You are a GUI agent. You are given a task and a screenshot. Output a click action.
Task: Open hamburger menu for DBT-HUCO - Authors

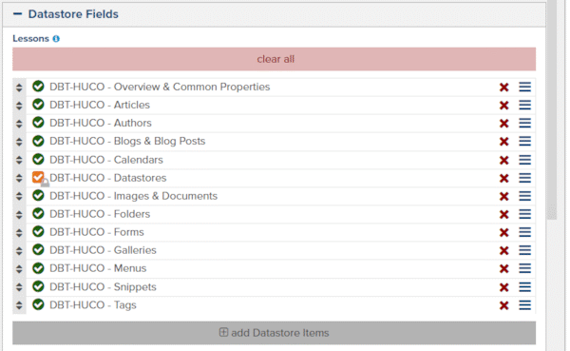(525, 123)
